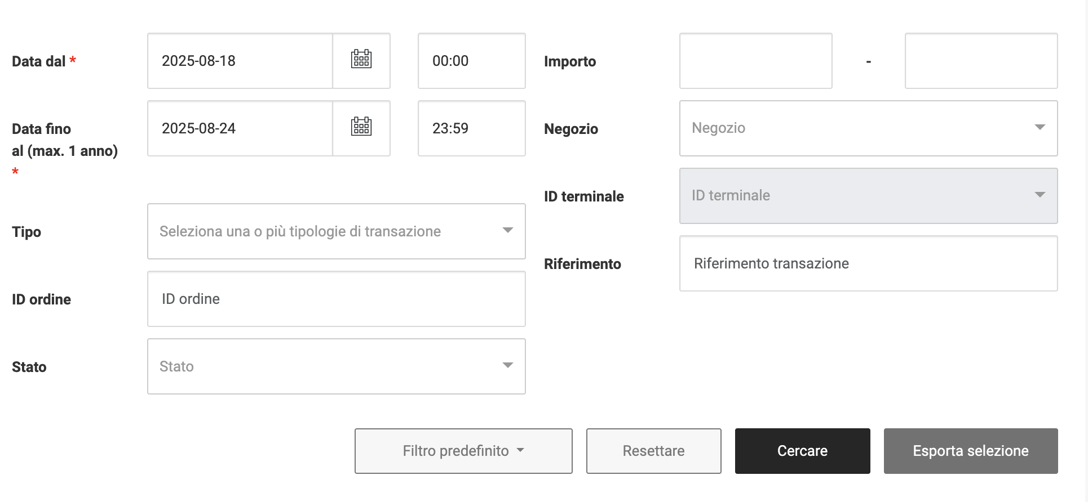Open the Stato dropdown

click(337, 366)
